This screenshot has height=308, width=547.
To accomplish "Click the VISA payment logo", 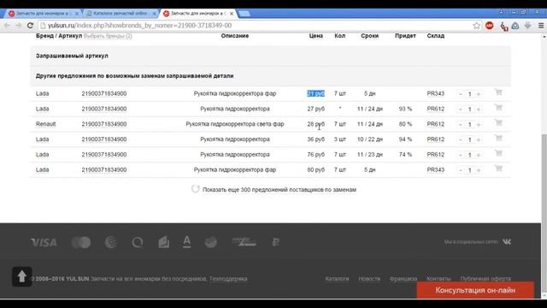I will point(44,242).
